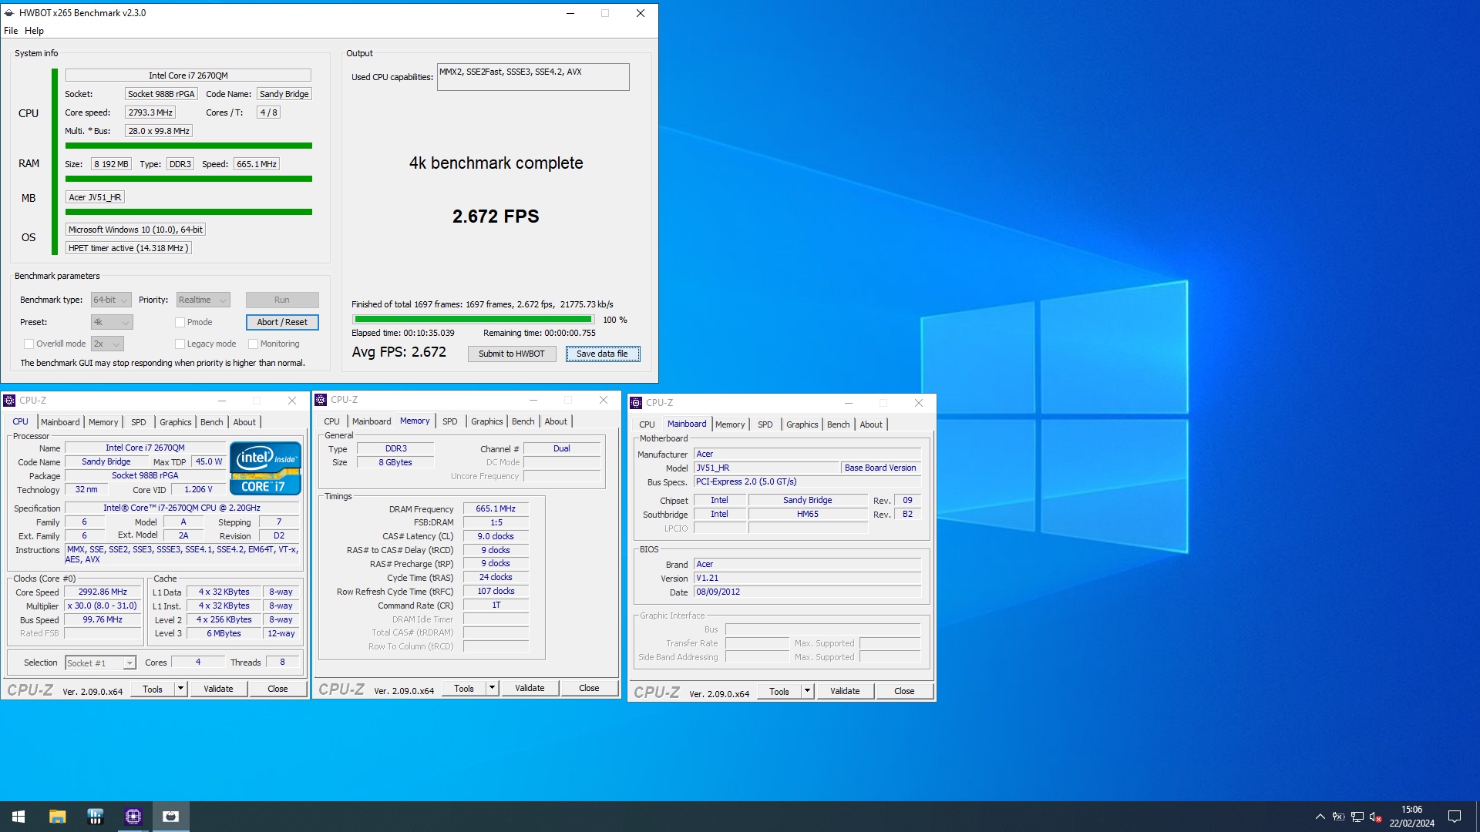Minimize the left CPU-Z window
The image size is (1480, 832).
coord(221,401)
